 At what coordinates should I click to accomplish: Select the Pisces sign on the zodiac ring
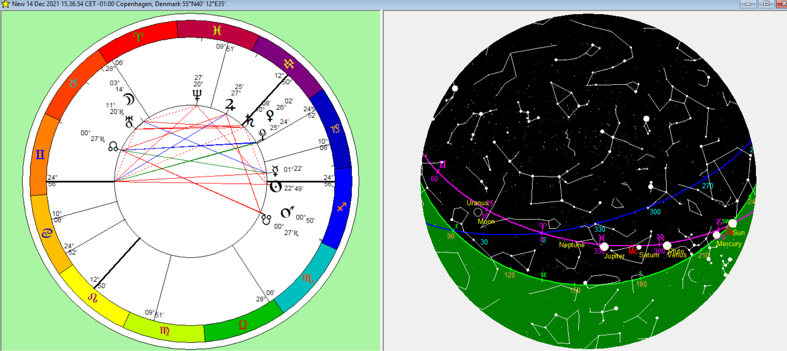[217, 30]
